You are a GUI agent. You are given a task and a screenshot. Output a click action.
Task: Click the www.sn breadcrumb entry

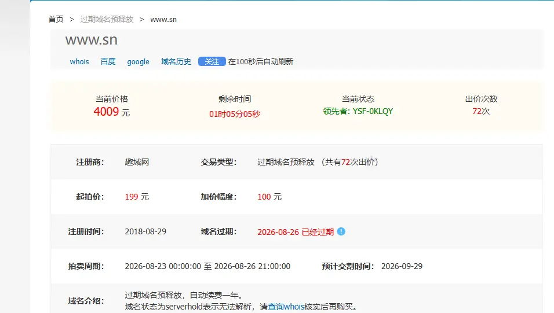point(163,20)
